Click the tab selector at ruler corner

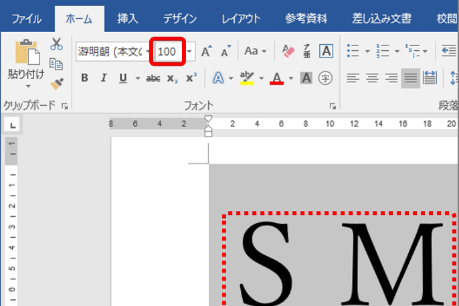point(12,125)
